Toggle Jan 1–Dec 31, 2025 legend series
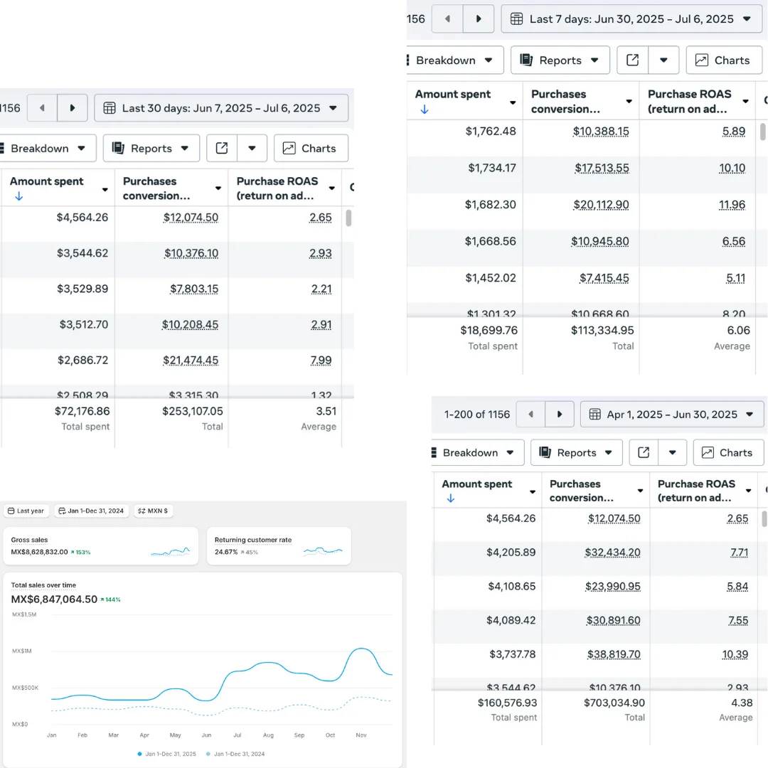Viewport: 768px width, 768px height. (x=167, y=754)
